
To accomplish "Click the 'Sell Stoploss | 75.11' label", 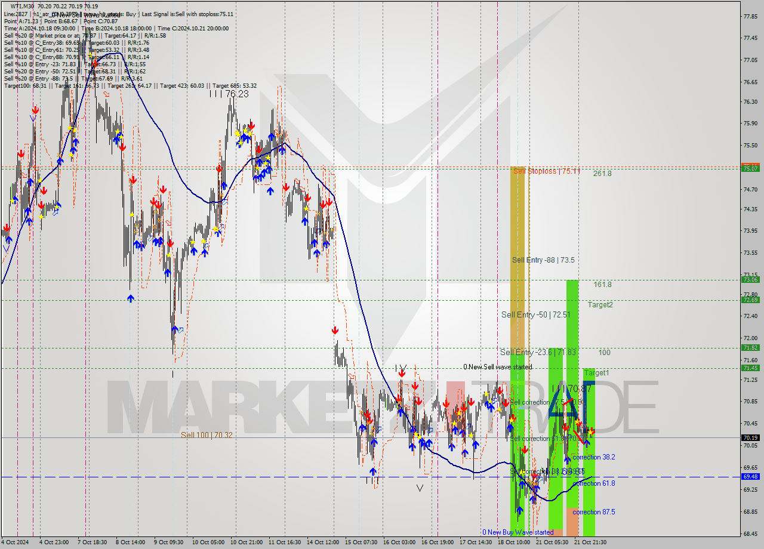I will pyautogui.click(x=546, y=171).
